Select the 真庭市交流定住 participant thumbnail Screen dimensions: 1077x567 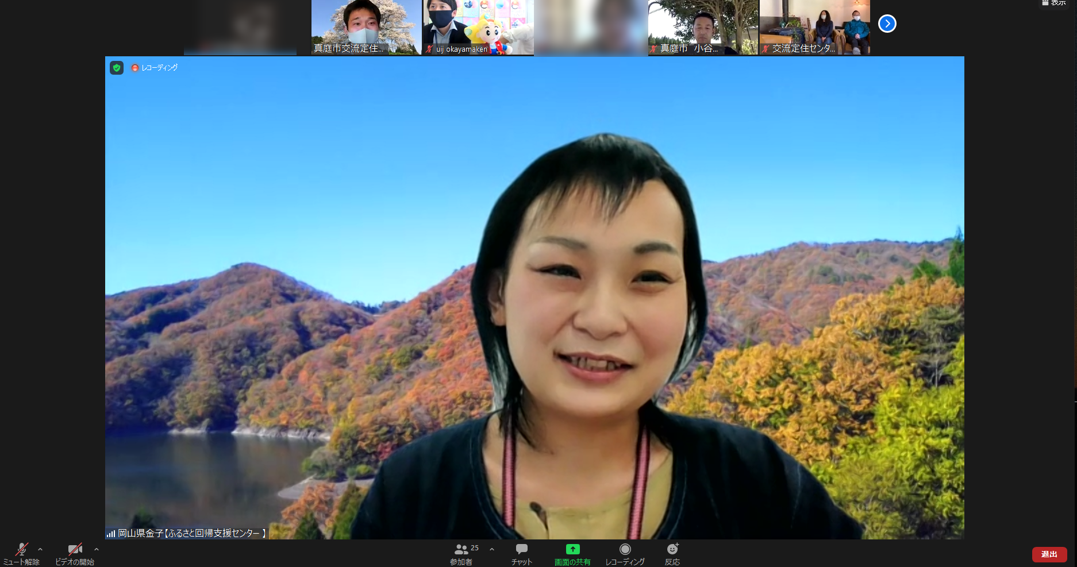[366, 27]
